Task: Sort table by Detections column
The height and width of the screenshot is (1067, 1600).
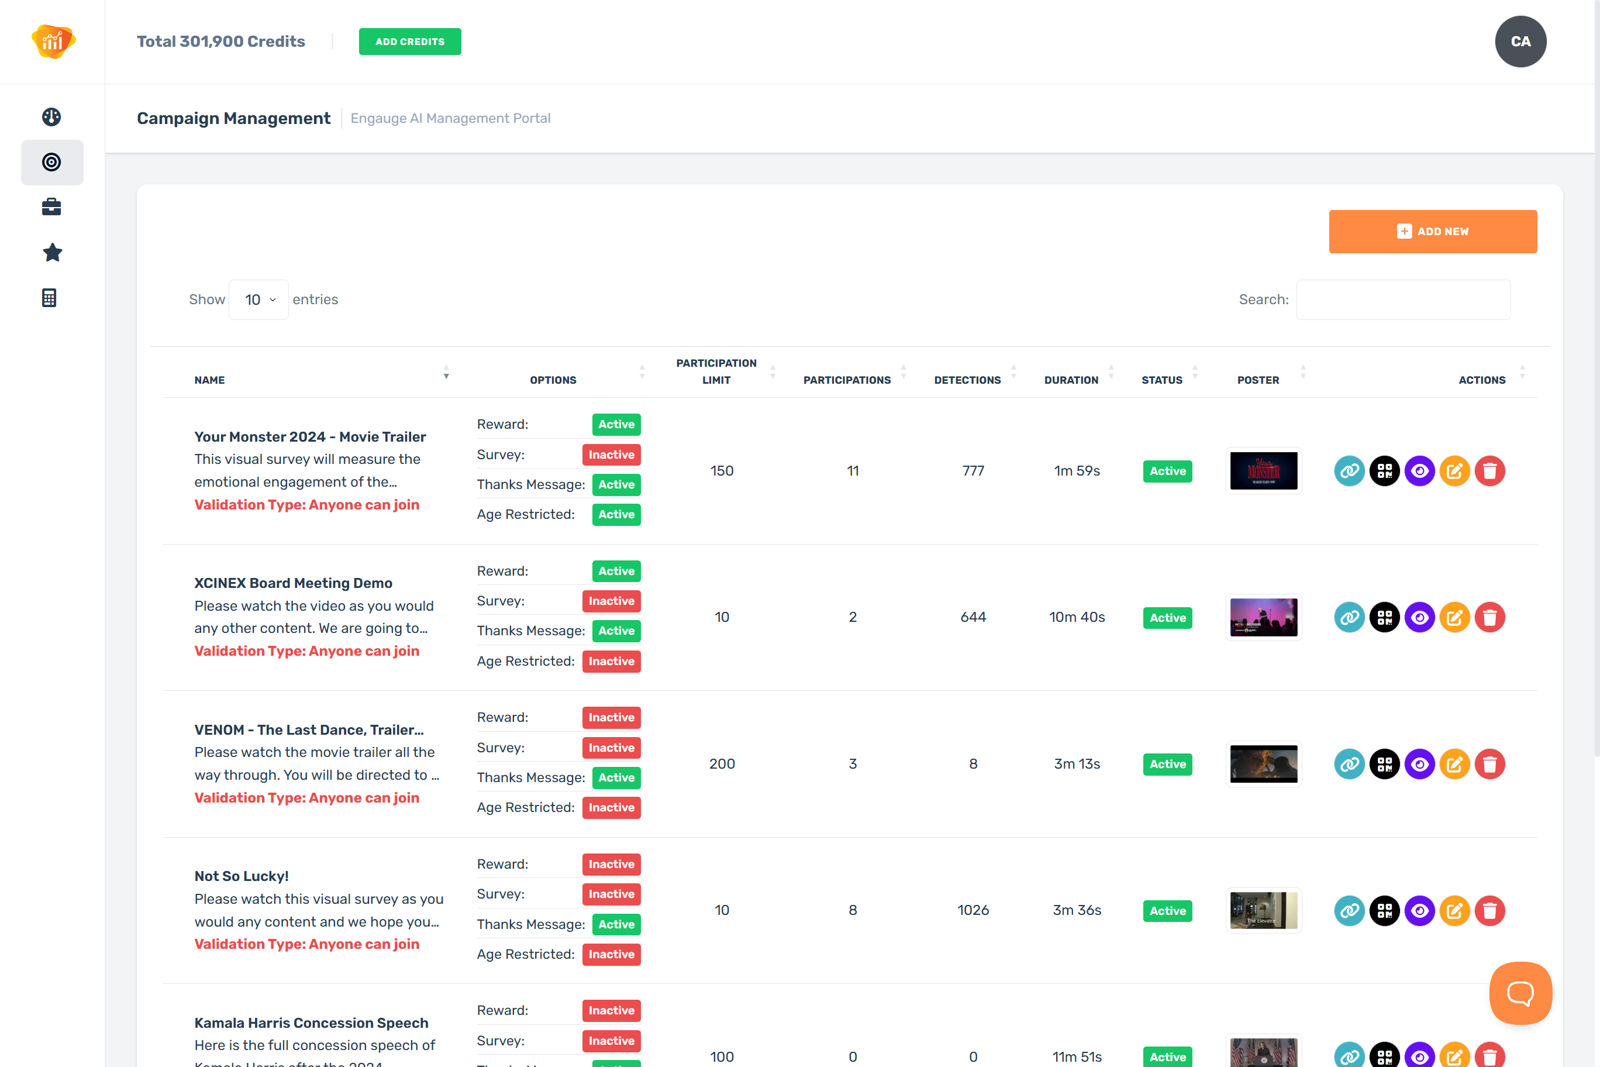Action: click(967, 380)
